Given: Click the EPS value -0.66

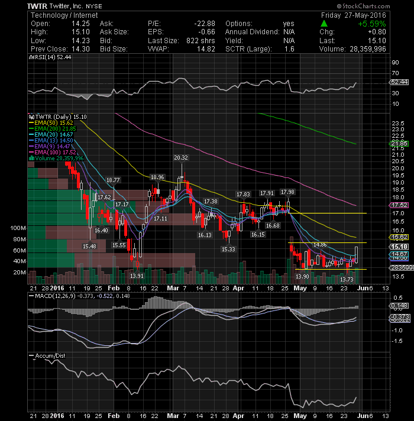Looking at the screenshot, I should pyautogui.click(x=206, y=32).
